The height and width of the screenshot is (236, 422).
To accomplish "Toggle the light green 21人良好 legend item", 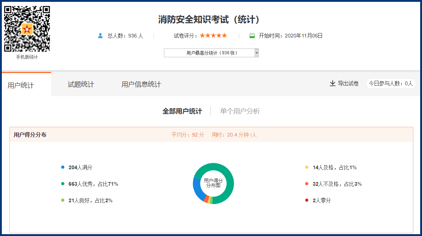I will coord(90,200).
